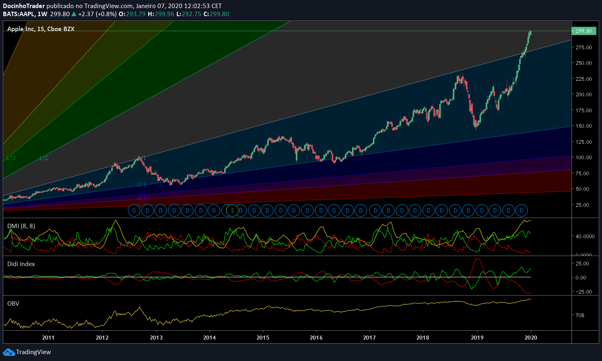Click the green S split marker
The height and width of the screenshot is (361, 602).
pos(232,210)
